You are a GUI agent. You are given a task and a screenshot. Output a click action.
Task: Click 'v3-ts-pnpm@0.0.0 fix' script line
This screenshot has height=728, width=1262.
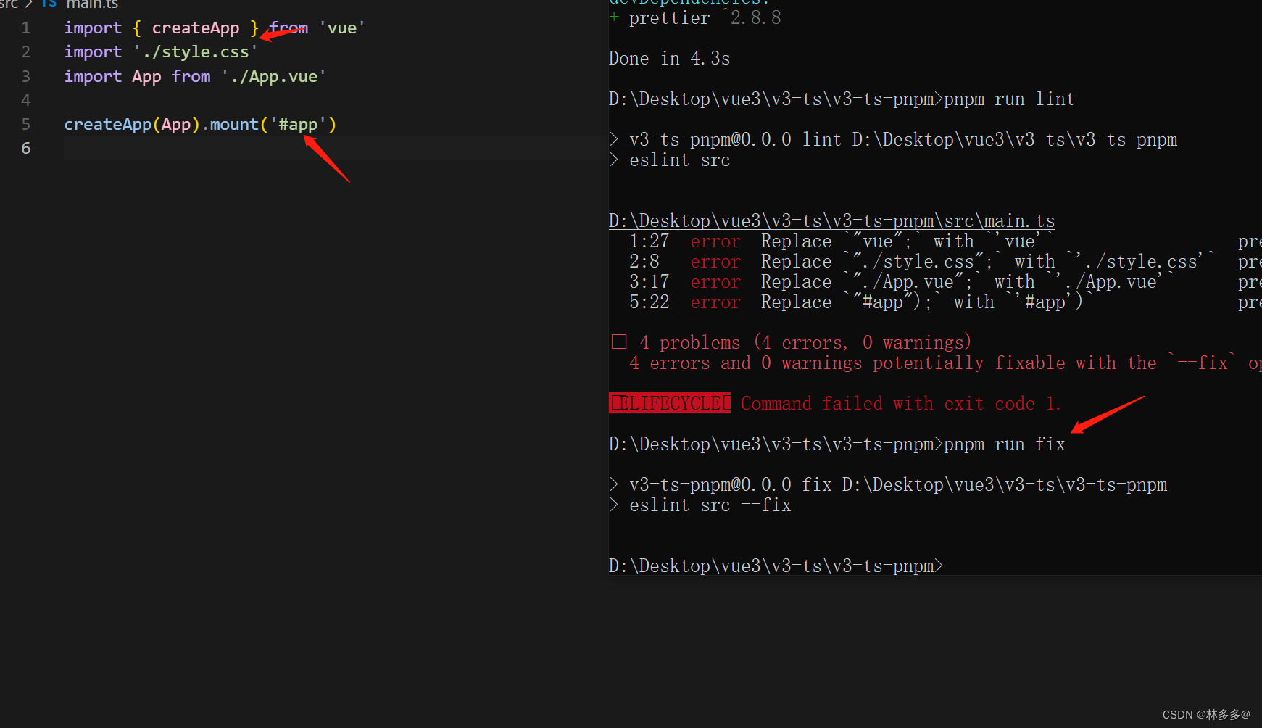tap(888, 485)
